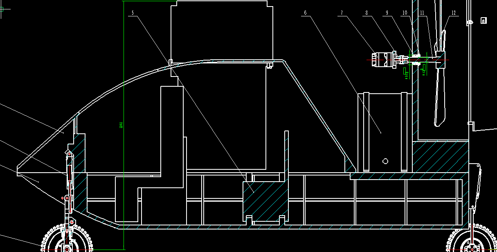
Task: Select the rectangular hopper below callout 6
Action: pos(385,131)
